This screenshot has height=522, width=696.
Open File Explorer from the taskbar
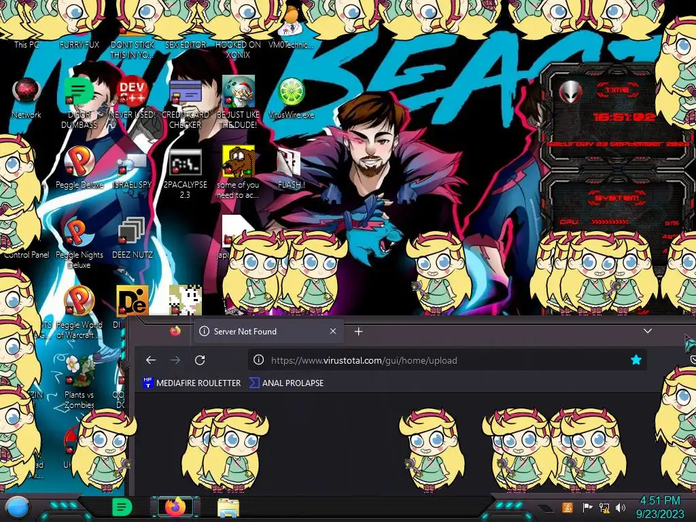pyautogui.click(x=228, y=508)
